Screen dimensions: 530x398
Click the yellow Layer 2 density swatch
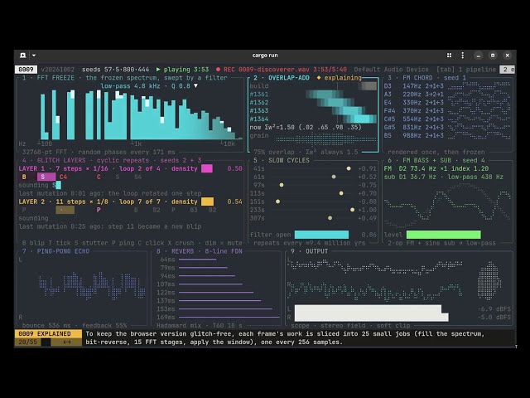tap(207, 201)
